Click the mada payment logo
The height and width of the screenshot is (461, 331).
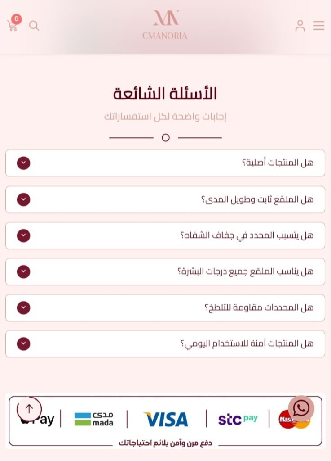[94, 419]
